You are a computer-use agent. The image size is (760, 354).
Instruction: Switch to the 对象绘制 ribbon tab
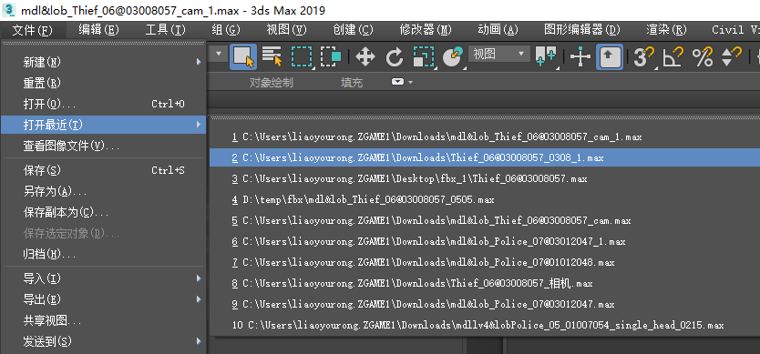pyautogui.click(x=271, y=83)
